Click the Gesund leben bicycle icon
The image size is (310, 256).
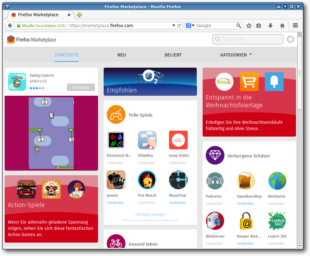[x=116, y=241]
